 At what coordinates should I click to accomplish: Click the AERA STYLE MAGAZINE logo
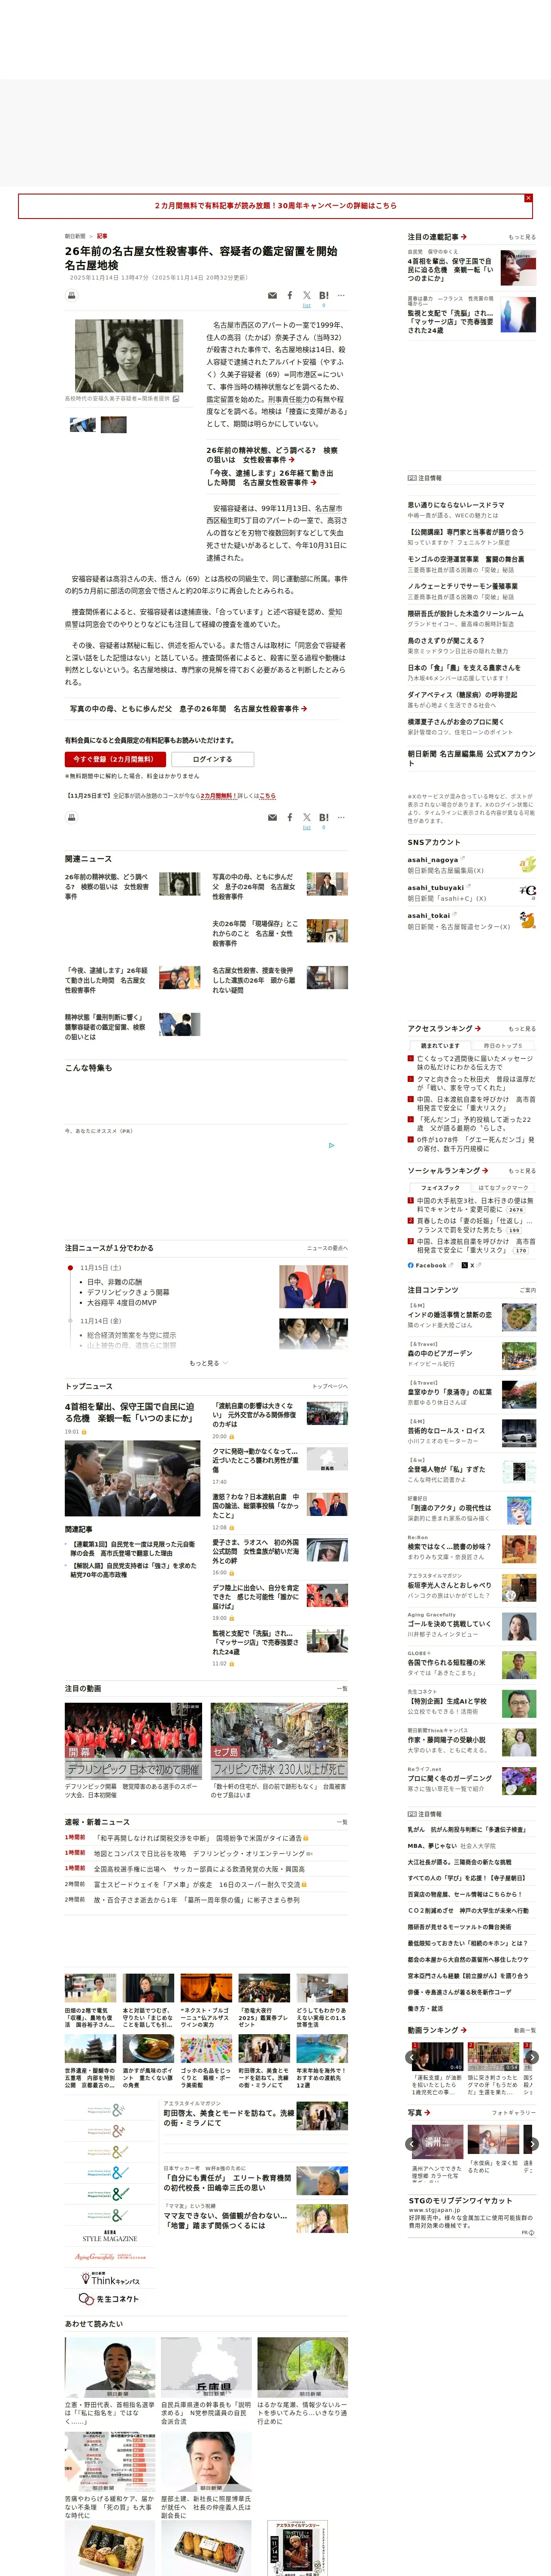[x=109, y=2236]
